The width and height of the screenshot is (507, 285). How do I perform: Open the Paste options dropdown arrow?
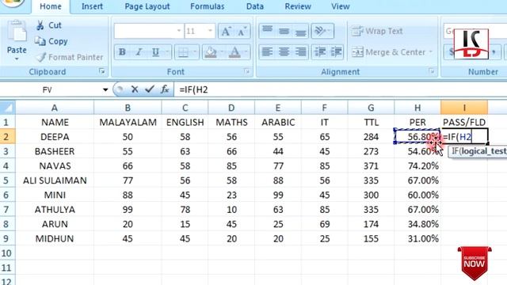pyautogui.click(x=17, y=59)
